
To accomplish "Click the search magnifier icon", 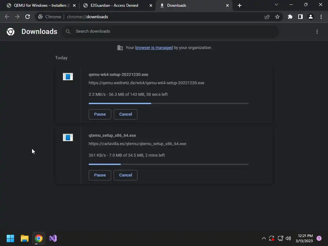I will tap(68, 32).
